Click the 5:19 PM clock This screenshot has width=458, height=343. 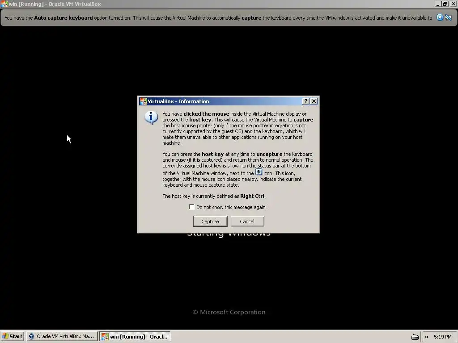click(442, 337)
